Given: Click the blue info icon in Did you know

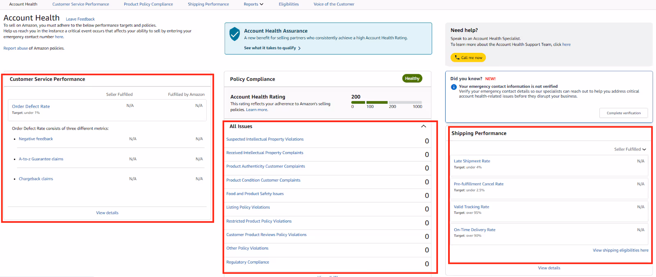Looking at the screenshot, I should (x=454, y=87).
